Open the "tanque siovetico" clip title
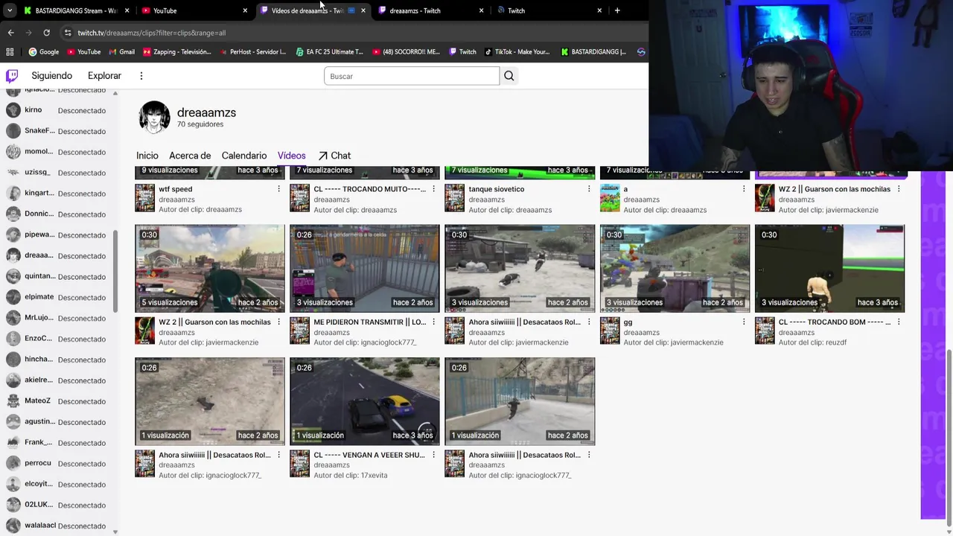The width and height of the screenshot is (953, 536). tap(497, 189)
